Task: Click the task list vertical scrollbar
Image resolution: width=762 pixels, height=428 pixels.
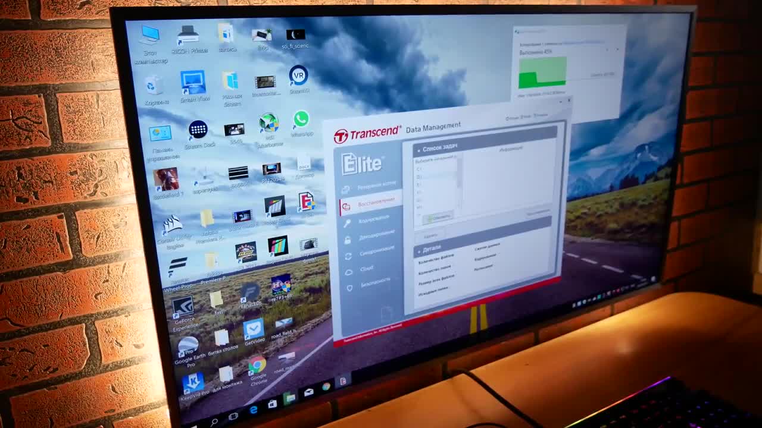Action: pos(459,181)
